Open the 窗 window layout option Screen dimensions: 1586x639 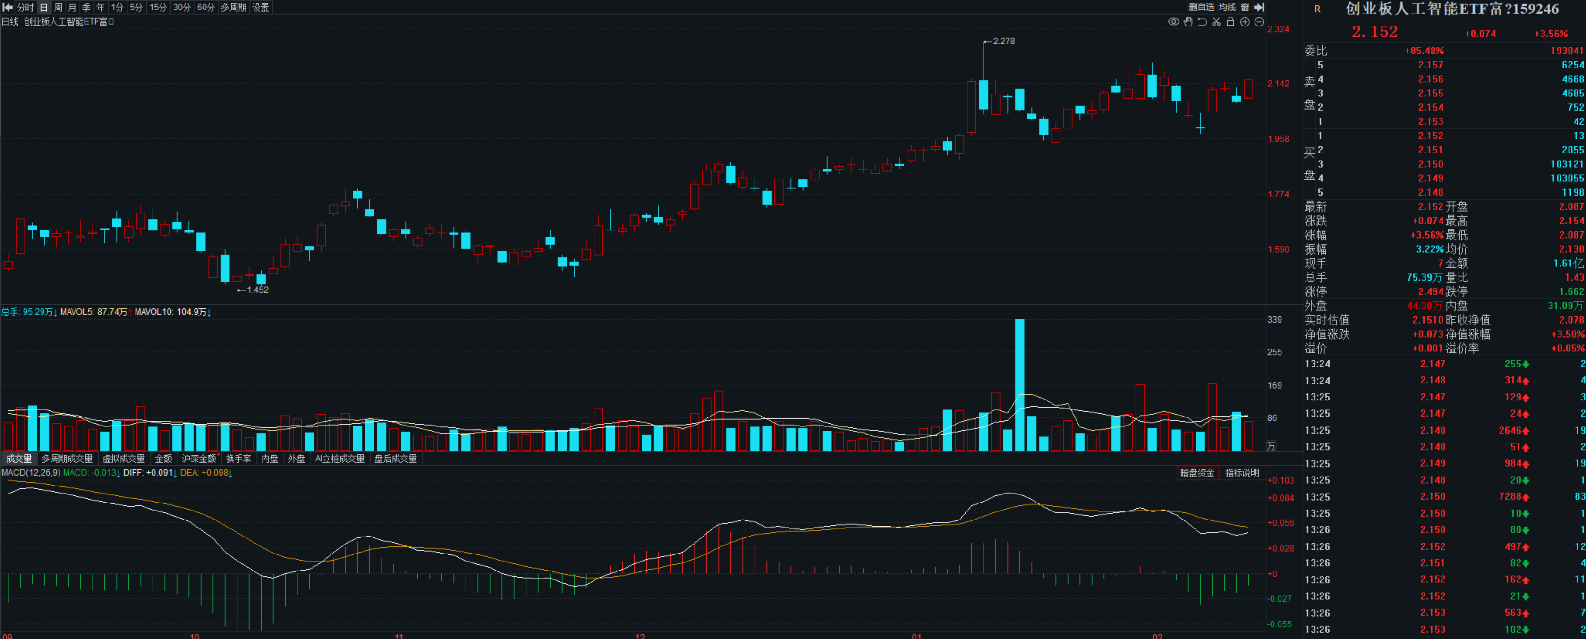click(1244, 8)
